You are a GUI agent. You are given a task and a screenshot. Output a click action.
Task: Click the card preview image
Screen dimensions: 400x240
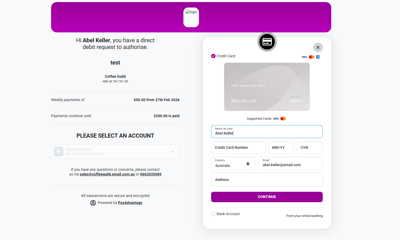click(267, 87)
